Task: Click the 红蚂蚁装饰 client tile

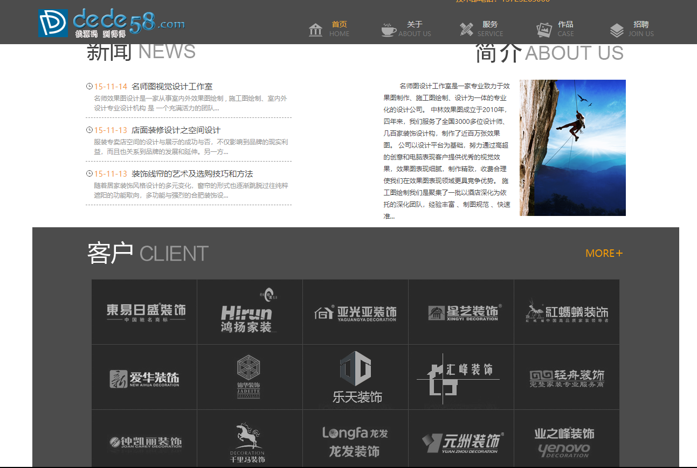Action: pyautogui.click(x=567, y=312)
